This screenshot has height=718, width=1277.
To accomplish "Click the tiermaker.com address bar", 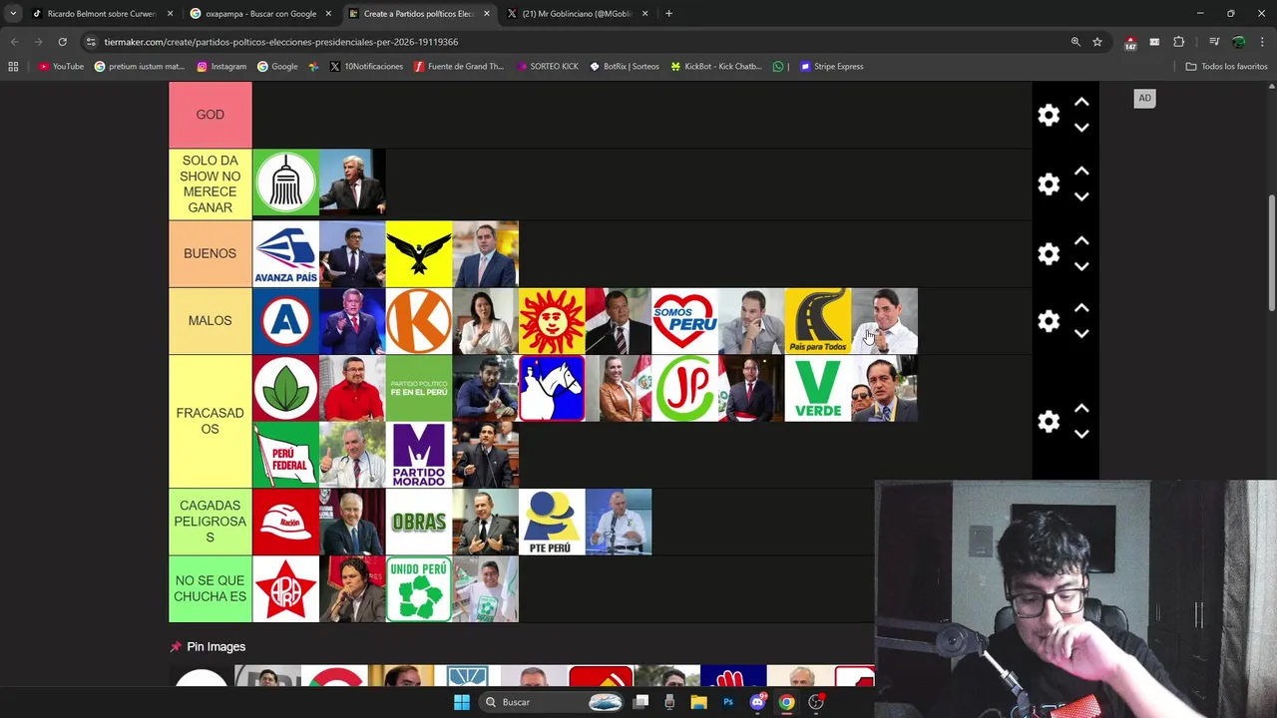I will click(574, 42).
